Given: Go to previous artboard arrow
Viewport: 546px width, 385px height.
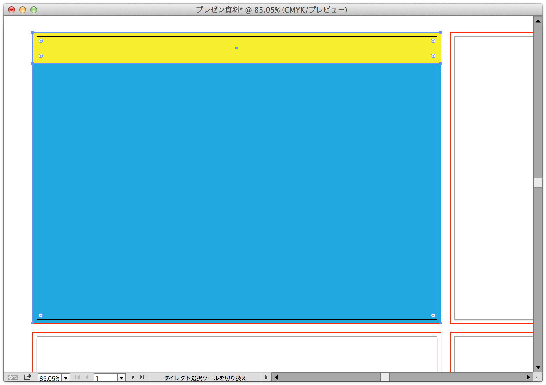Looking at the screenshot, I should (87, 377).
